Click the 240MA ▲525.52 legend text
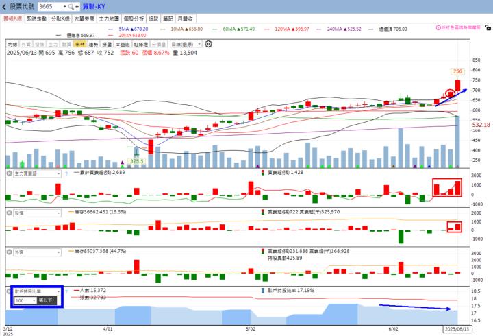Screen dimensions: 493x336 [x=344, y=29]
